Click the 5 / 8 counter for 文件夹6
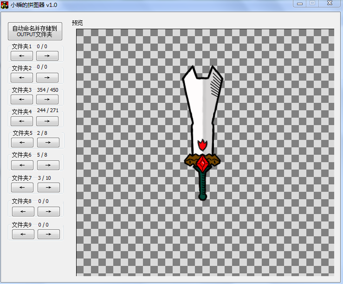The width and height of the screenshot is (343, 284). coord(42,155)
